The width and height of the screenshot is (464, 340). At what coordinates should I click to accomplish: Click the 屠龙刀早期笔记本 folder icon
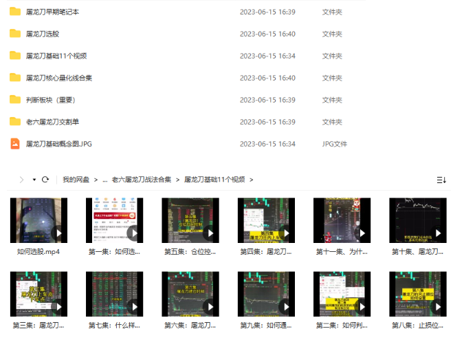point(15,12)
